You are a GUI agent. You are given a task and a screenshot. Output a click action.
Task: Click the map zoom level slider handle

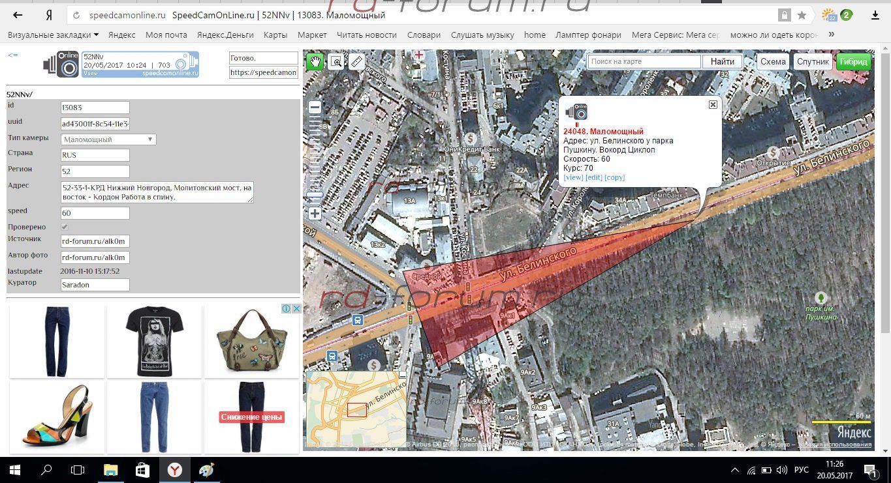click(315, 196)
